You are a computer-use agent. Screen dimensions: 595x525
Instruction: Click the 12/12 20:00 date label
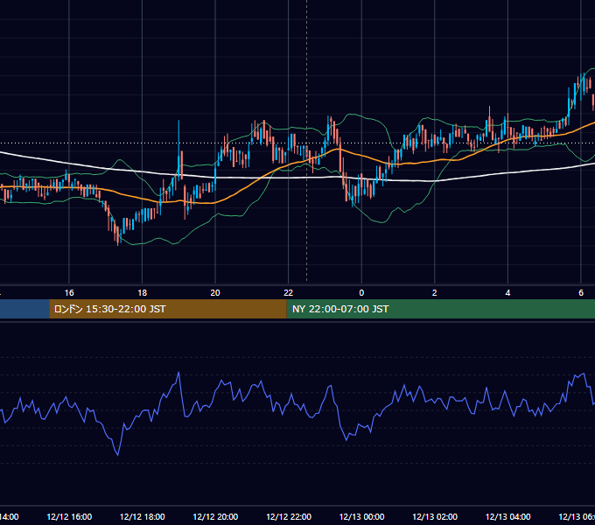tap(215, 516)
